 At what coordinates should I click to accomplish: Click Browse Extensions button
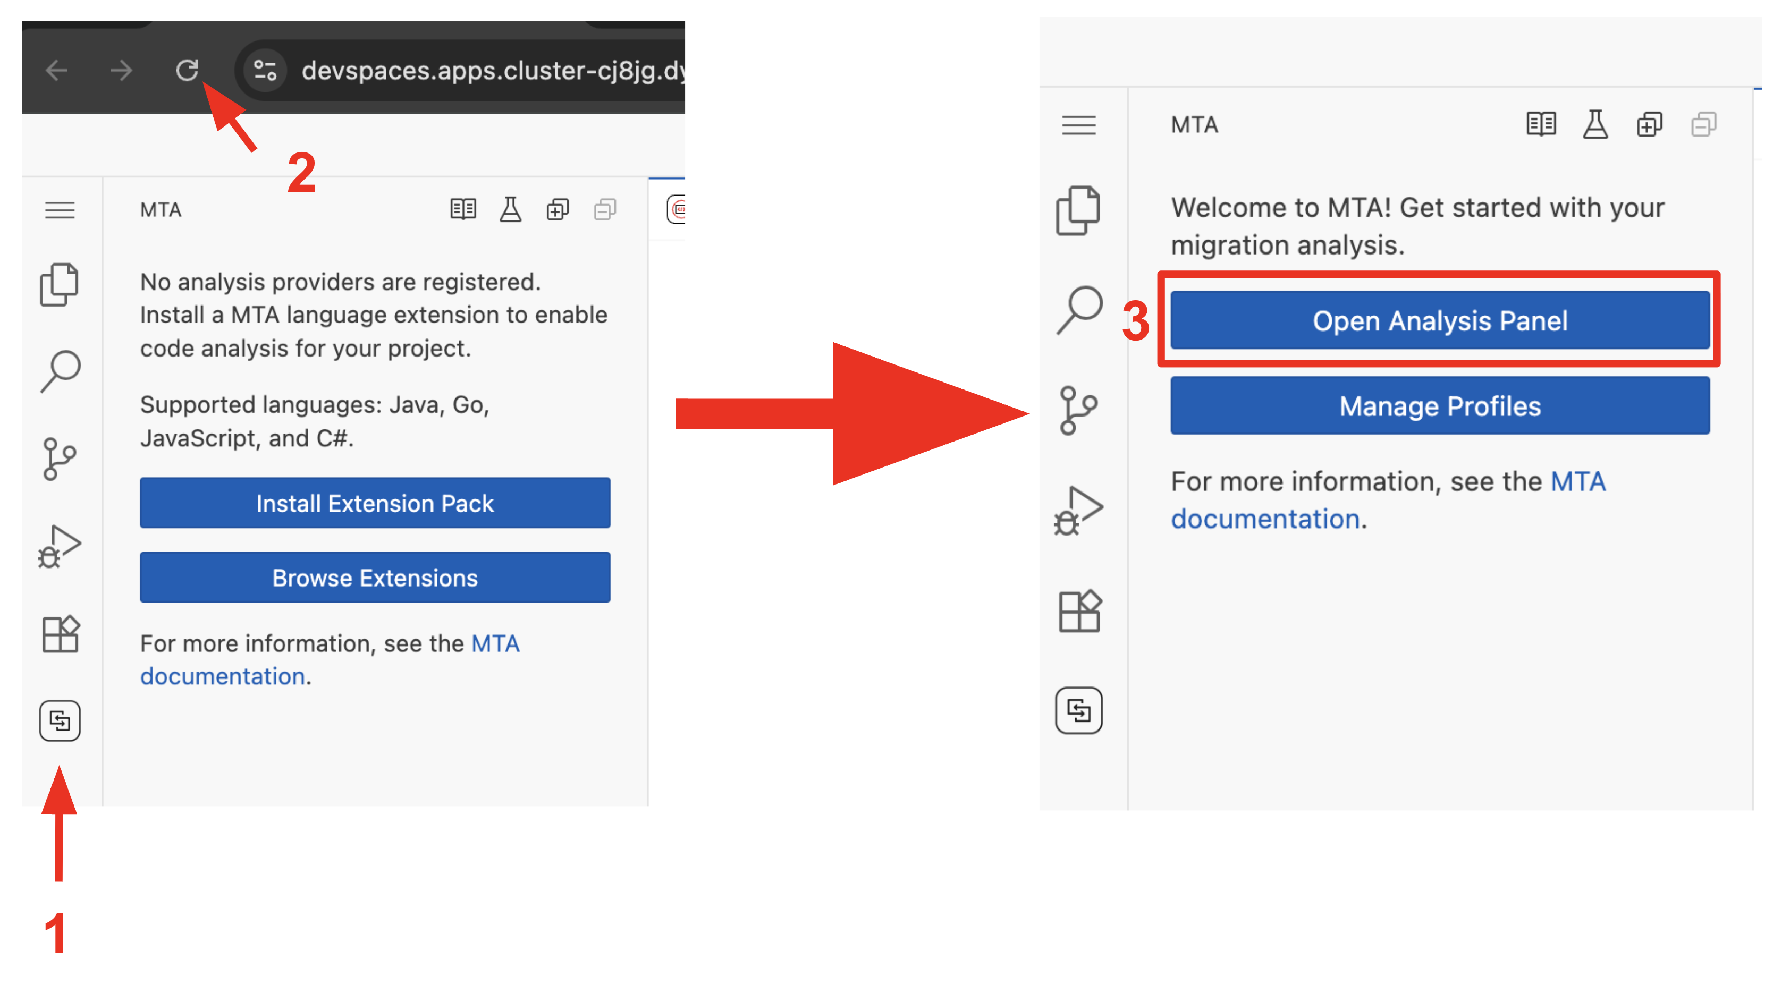375,578
